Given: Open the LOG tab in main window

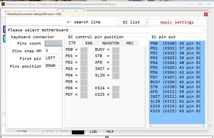Looking at the screenshot, I should pyautogui.click(x=93, y=132).
